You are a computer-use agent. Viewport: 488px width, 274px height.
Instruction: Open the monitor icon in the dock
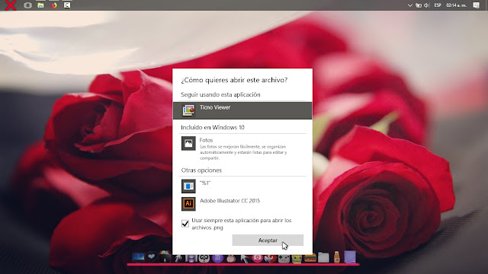(x=138, y=257)
